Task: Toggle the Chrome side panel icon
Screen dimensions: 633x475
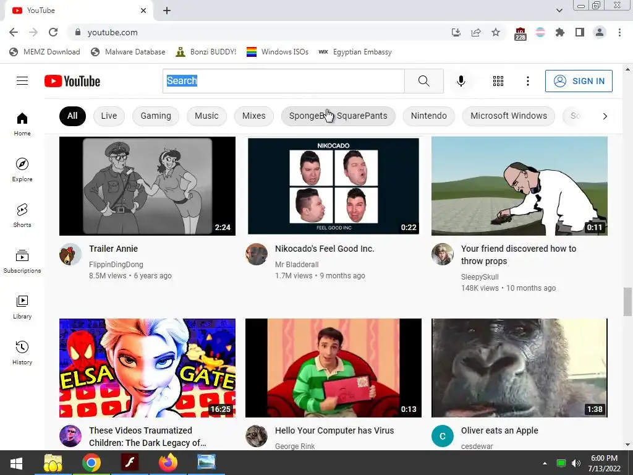Action: pos(580,32)
